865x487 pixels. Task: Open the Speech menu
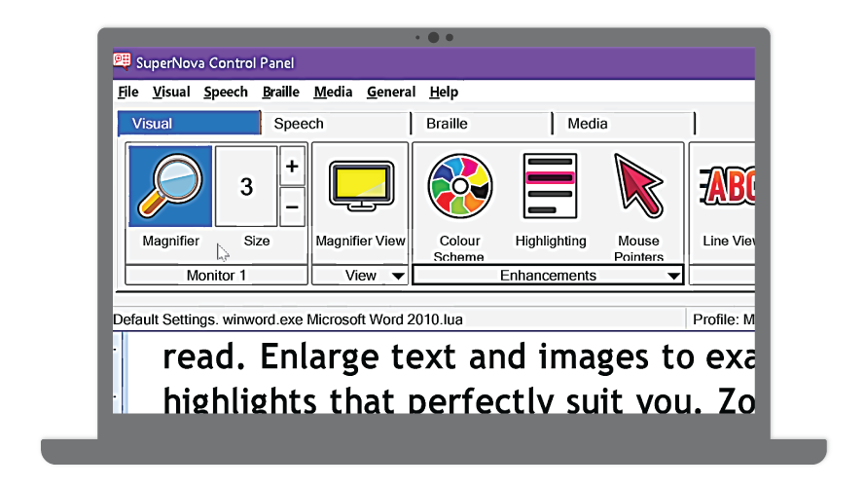click(226, 92)
